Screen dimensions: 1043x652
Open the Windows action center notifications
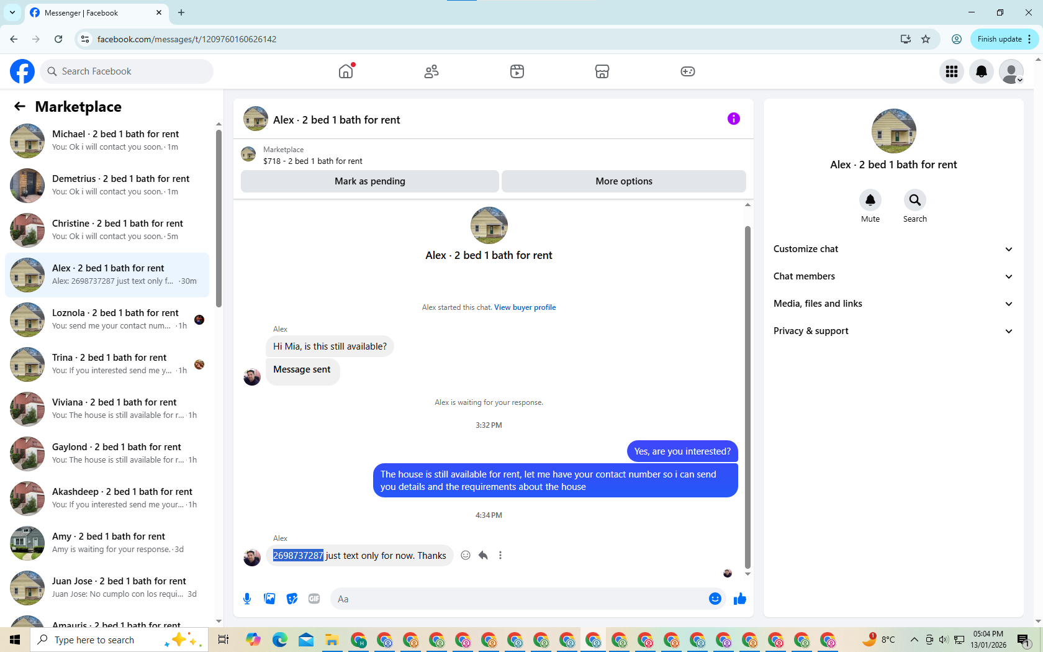pos(1023,640)
